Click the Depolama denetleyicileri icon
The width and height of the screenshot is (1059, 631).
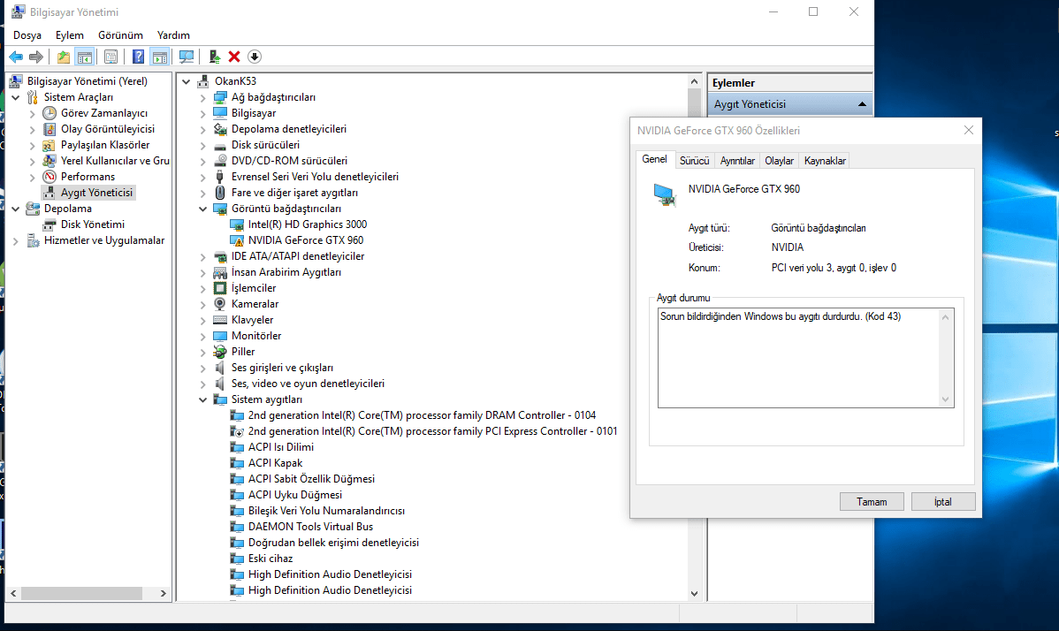(x=220, y=129)
